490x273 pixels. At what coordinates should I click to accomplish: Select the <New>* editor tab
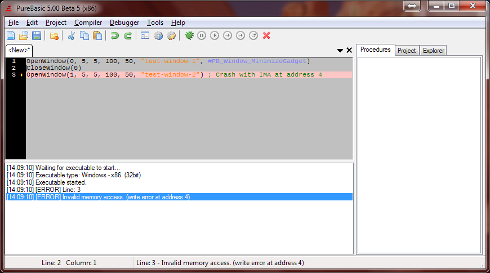tap(19, 50)
